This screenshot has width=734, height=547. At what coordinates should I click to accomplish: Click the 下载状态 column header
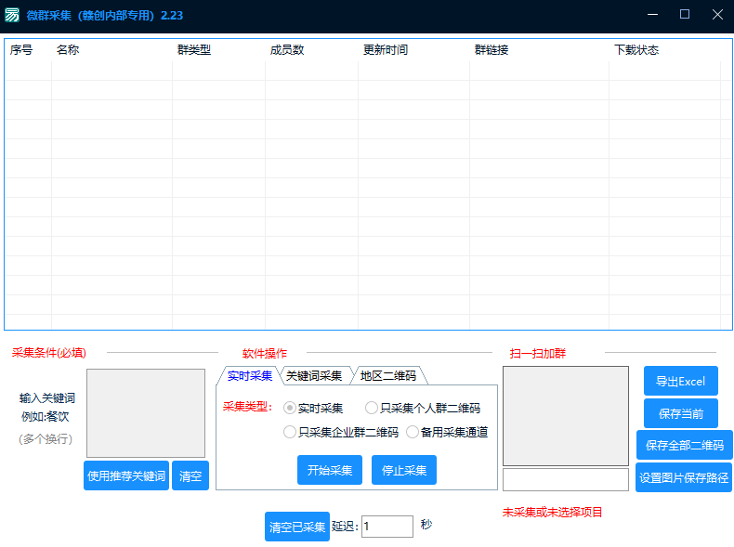coord(636,49)
